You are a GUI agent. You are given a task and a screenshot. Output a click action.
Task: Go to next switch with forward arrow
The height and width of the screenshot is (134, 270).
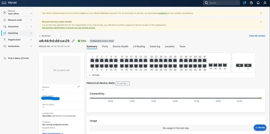click(x=60, y=36)
